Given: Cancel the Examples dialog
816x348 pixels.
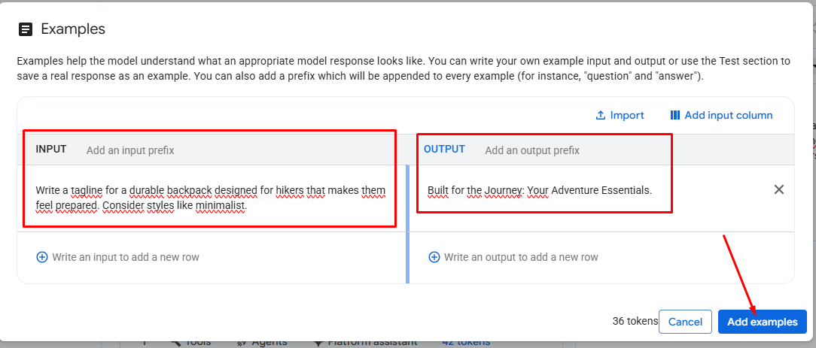Looking at the screenshot, I should point(685,322).
